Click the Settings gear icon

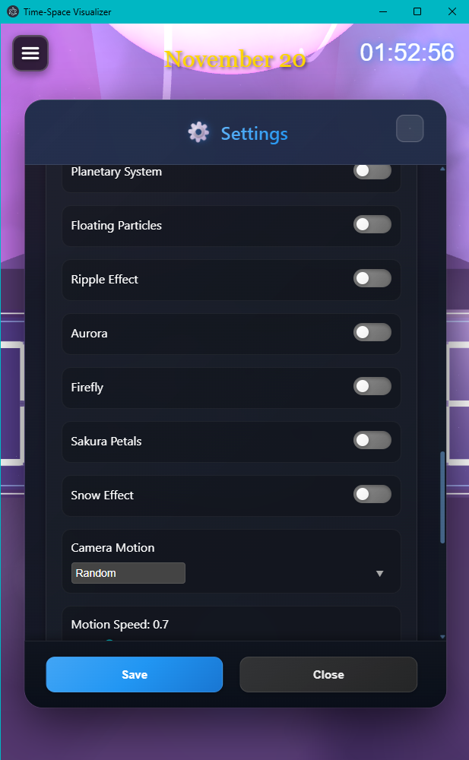[x=198, y=132]
